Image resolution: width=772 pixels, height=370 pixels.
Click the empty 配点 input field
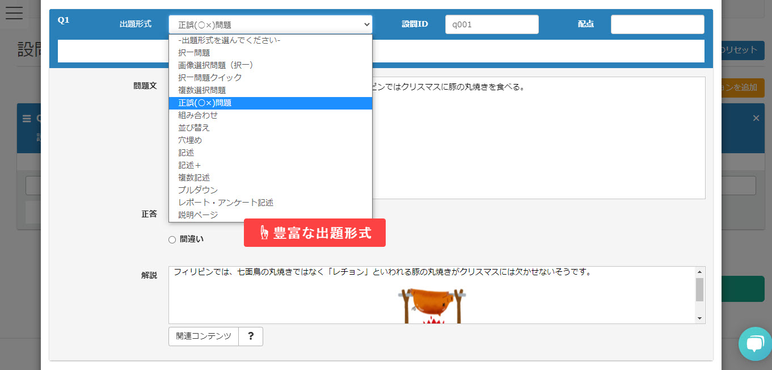click(657, 24)
